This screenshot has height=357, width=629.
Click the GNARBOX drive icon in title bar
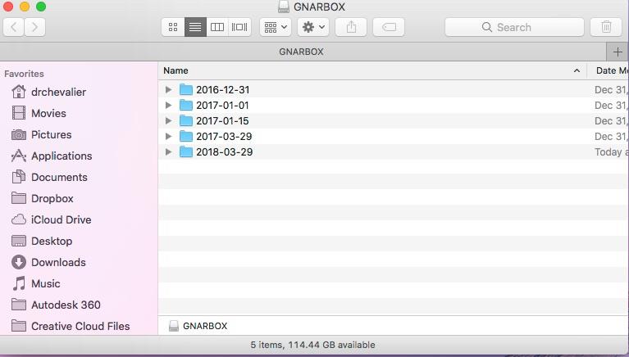[284, 7]
